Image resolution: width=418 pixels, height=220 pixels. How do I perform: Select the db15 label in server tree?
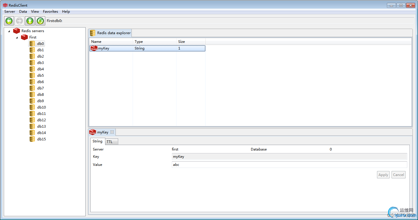pyautogui.click(x=42, y=139)
